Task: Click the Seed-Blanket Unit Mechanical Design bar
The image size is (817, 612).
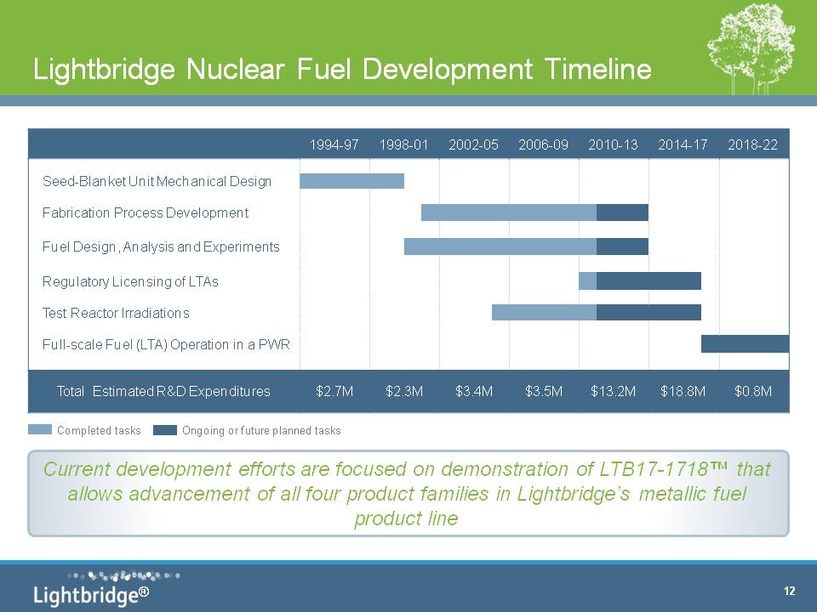Action: tap(351, 181)
